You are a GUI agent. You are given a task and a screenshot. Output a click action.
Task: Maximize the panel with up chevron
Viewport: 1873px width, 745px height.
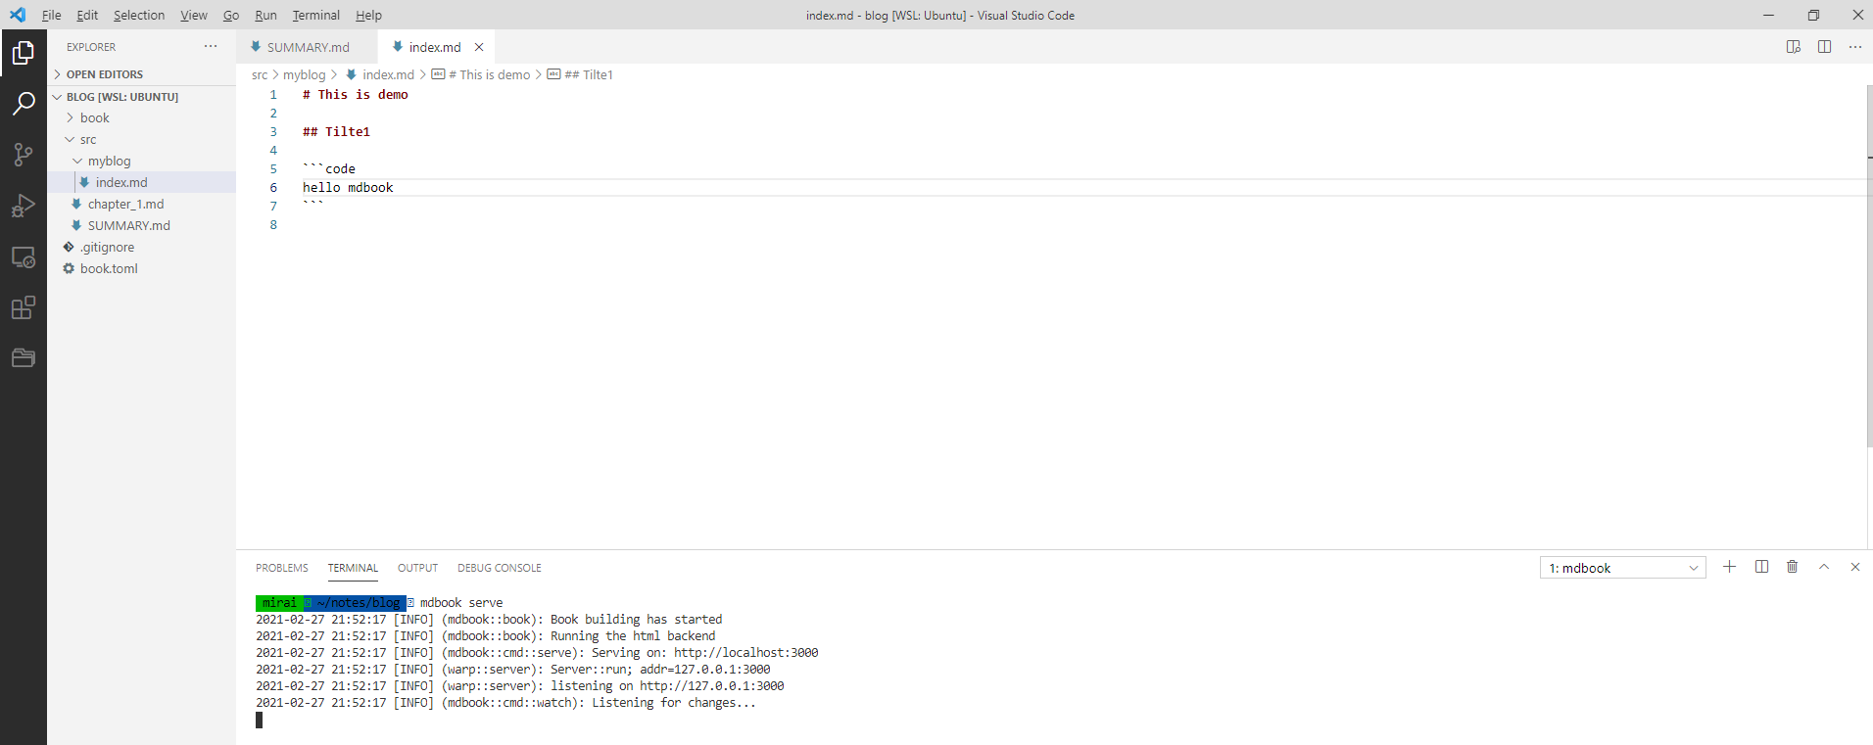pos(1824,567)
